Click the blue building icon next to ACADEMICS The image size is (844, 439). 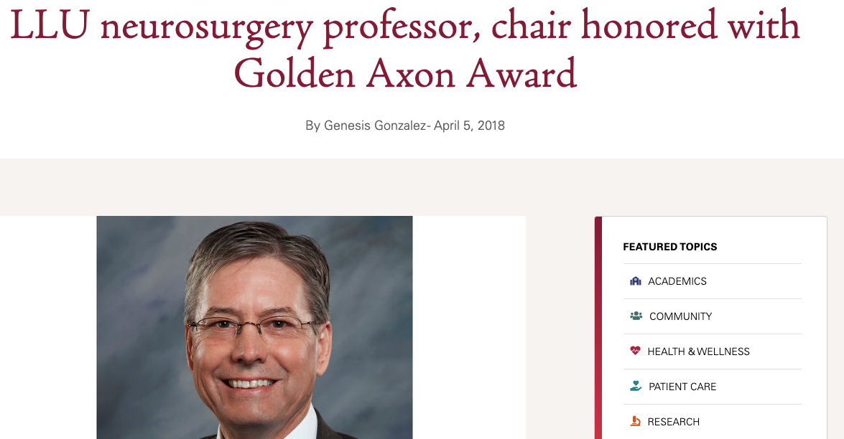[635, 281]
